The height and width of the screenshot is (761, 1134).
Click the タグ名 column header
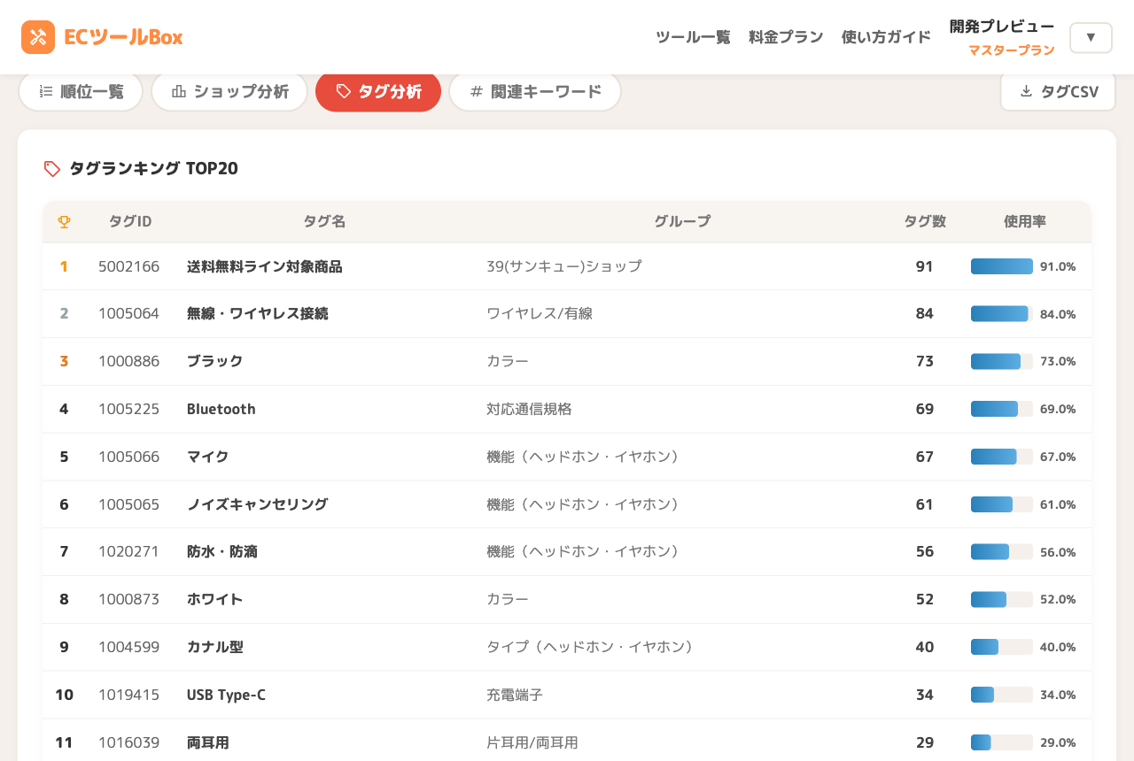click(324, 222)
